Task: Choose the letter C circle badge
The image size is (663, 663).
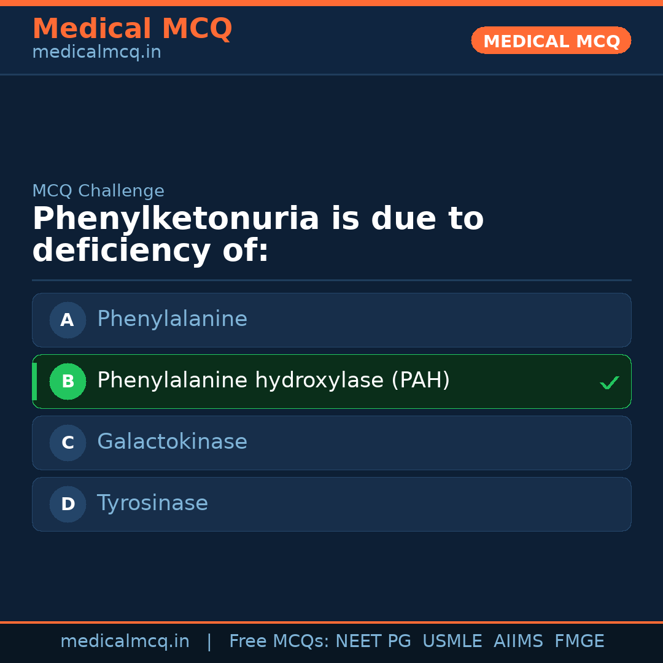Action: pyautogui.click(x=68, y=443)
